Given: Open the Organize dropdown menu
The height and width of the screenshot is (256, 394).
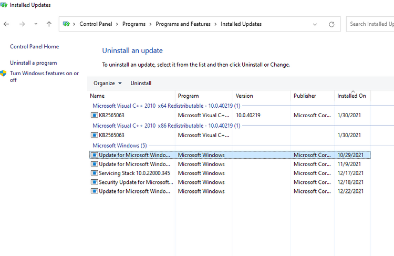Looking at the screenshot, I should tap(108, 83).
